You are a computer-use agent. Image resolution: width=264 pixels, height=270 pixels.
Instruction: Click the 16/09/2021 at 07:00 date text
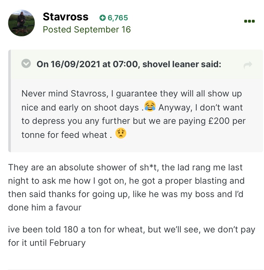(x=94, y=64)
